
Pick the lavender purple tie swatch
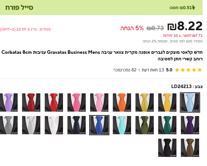click(9, 102)
